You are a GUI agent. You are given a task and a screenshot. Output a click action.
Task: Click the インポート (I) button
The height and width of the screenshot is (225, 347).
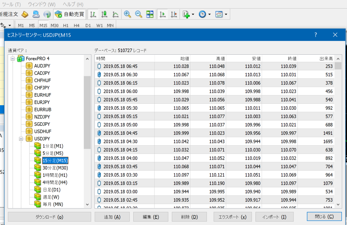point(274,217)
